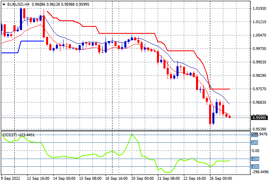The height and width of the screenshot is (183, 269).
Task: Click the 9 Sep 2022 date label
Action: click(x=11, y=179)
